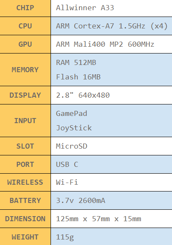The width and height of the screenshot is (172, 245).
Task: Select the Allwinner A33 text
Action: (x=85, y=8)
